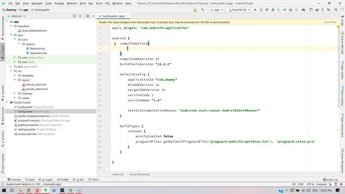Viewport: 345px width, 194px height.
Task: Click the UTF-8 encoding in status bar
Action: [310, 184]
